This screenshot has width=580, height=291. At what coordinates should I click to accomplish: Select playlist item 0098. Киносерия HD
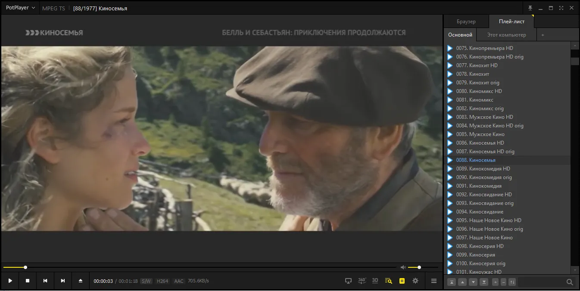(507, 246)
